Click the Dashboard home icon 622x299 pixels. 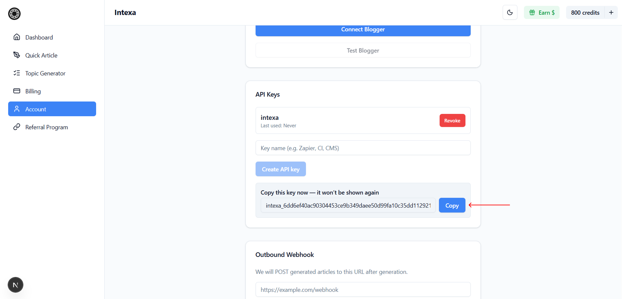coord(17,37)
